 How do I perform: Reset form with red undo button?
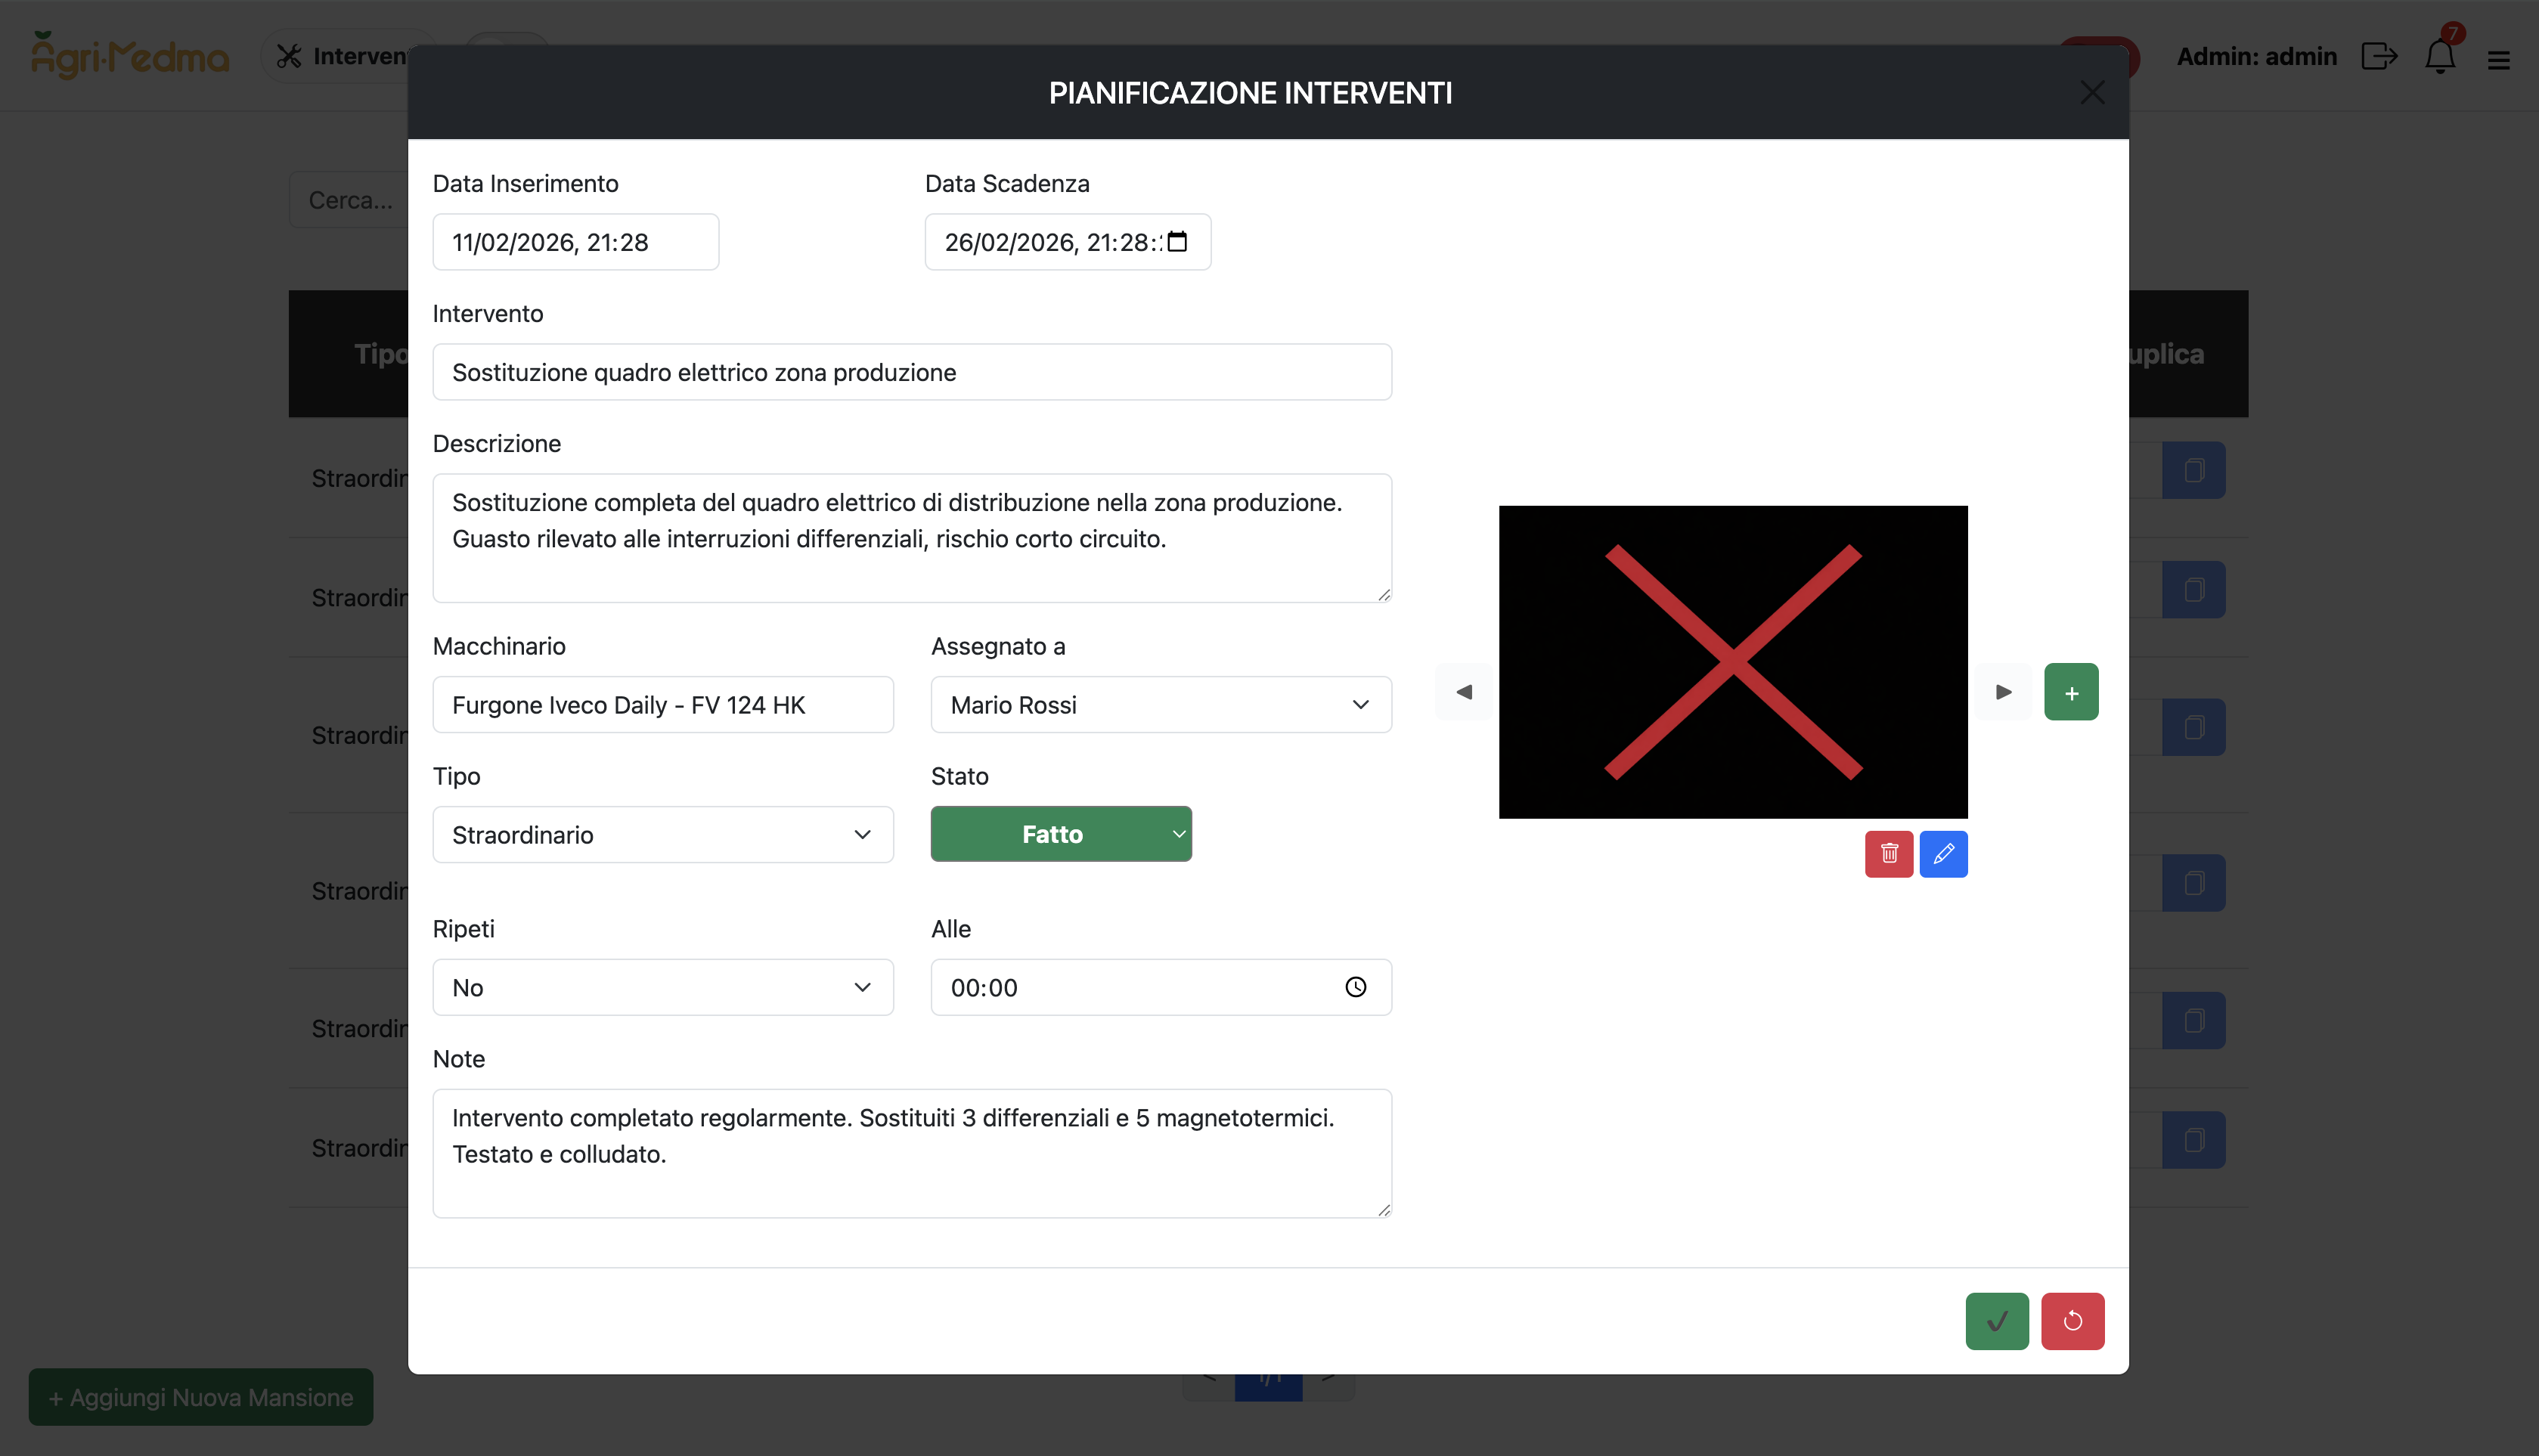point(2073,1321)
